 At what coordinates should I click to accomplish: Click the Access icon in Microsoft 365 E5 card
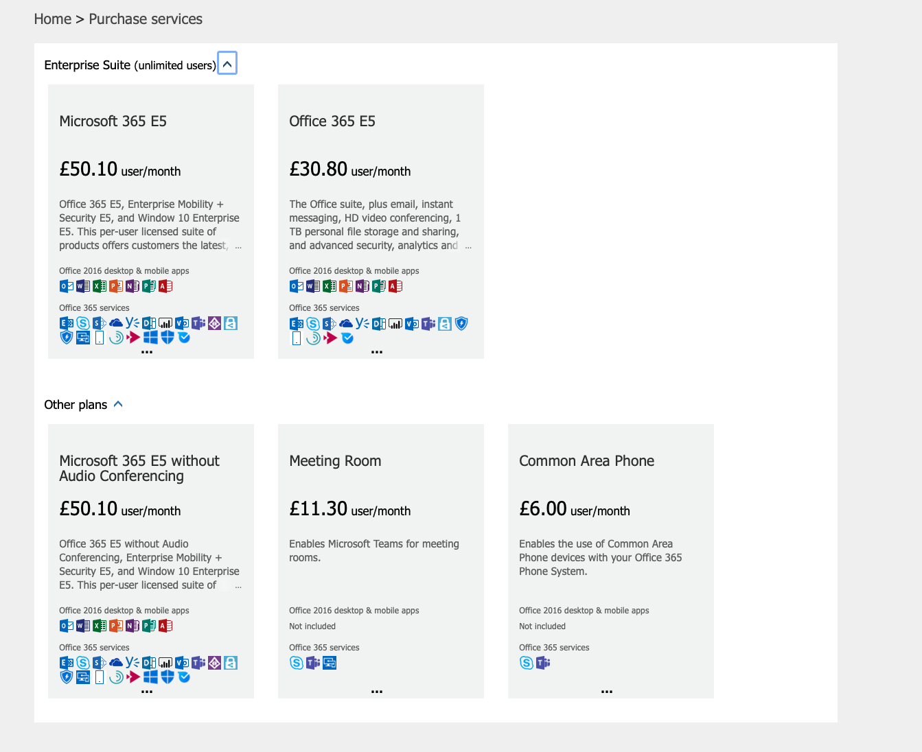click(x=165, y=286)
